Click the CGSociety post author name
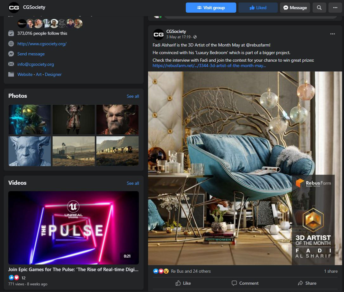Image resolution: width=344 pixels, height=292 pixels. pos(176,32)
